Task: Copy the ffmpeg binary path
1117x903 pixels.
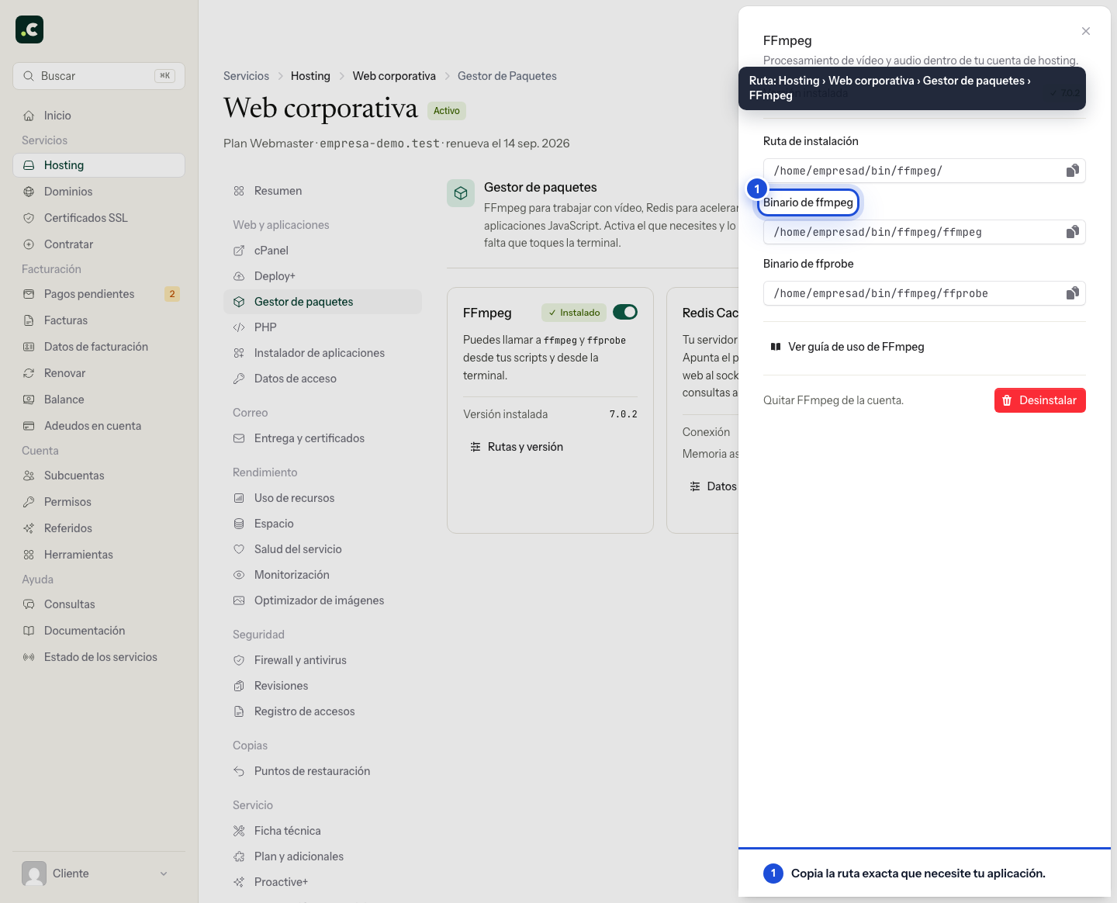Action: pos(1072,232)
